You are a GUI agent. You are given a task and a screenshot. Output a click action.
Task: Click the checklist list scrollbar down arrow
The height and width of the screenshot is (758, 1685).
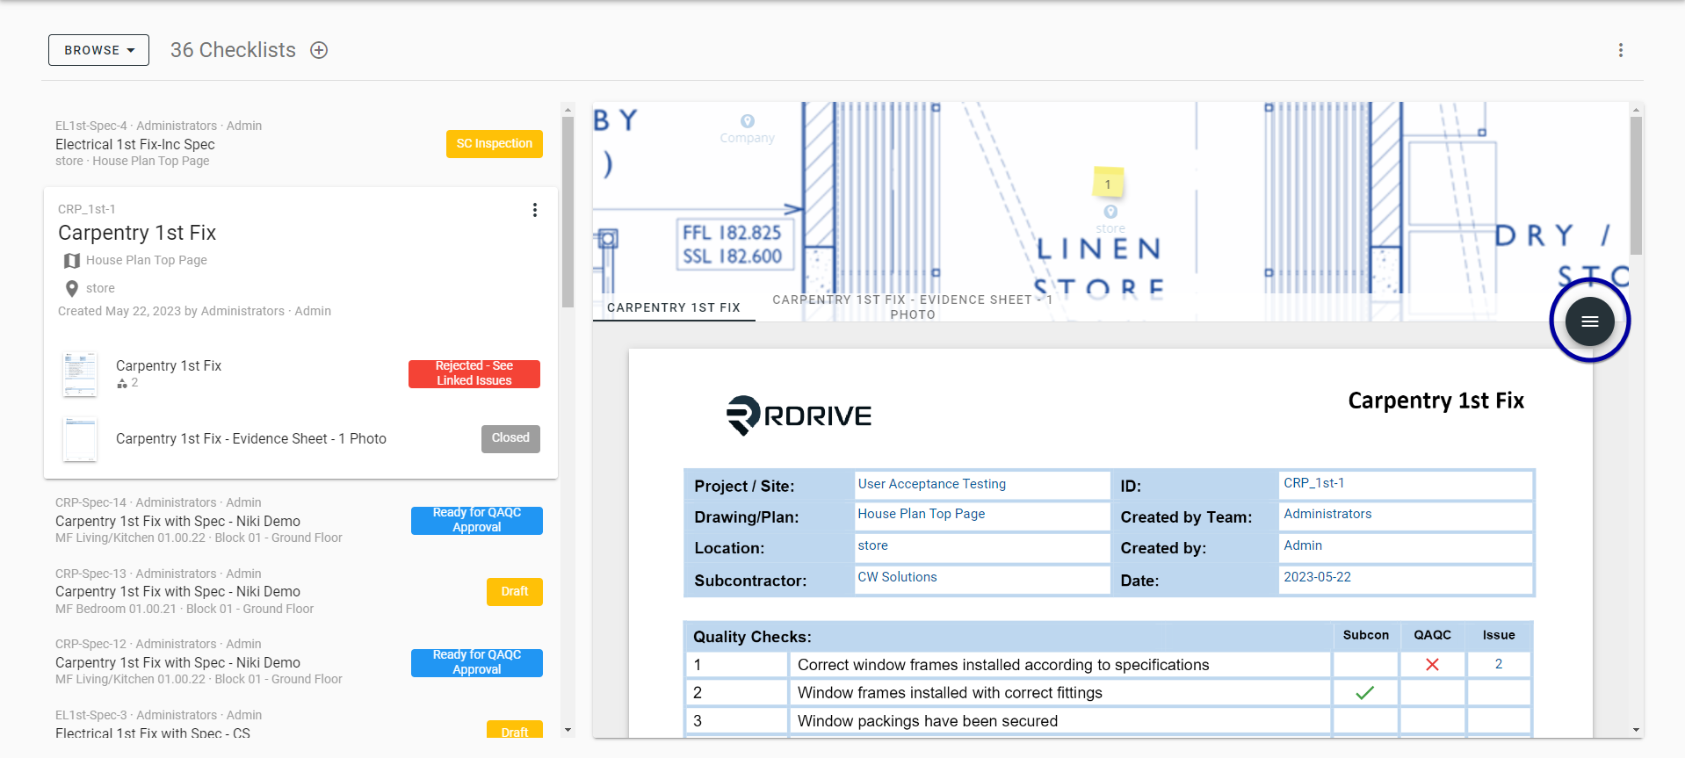tap(568, 730)
